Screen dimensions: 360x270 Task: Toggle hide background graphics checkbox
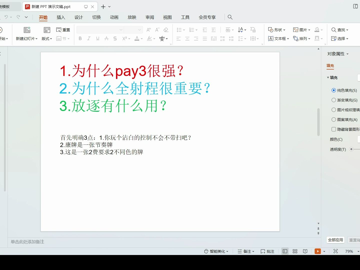333,129
